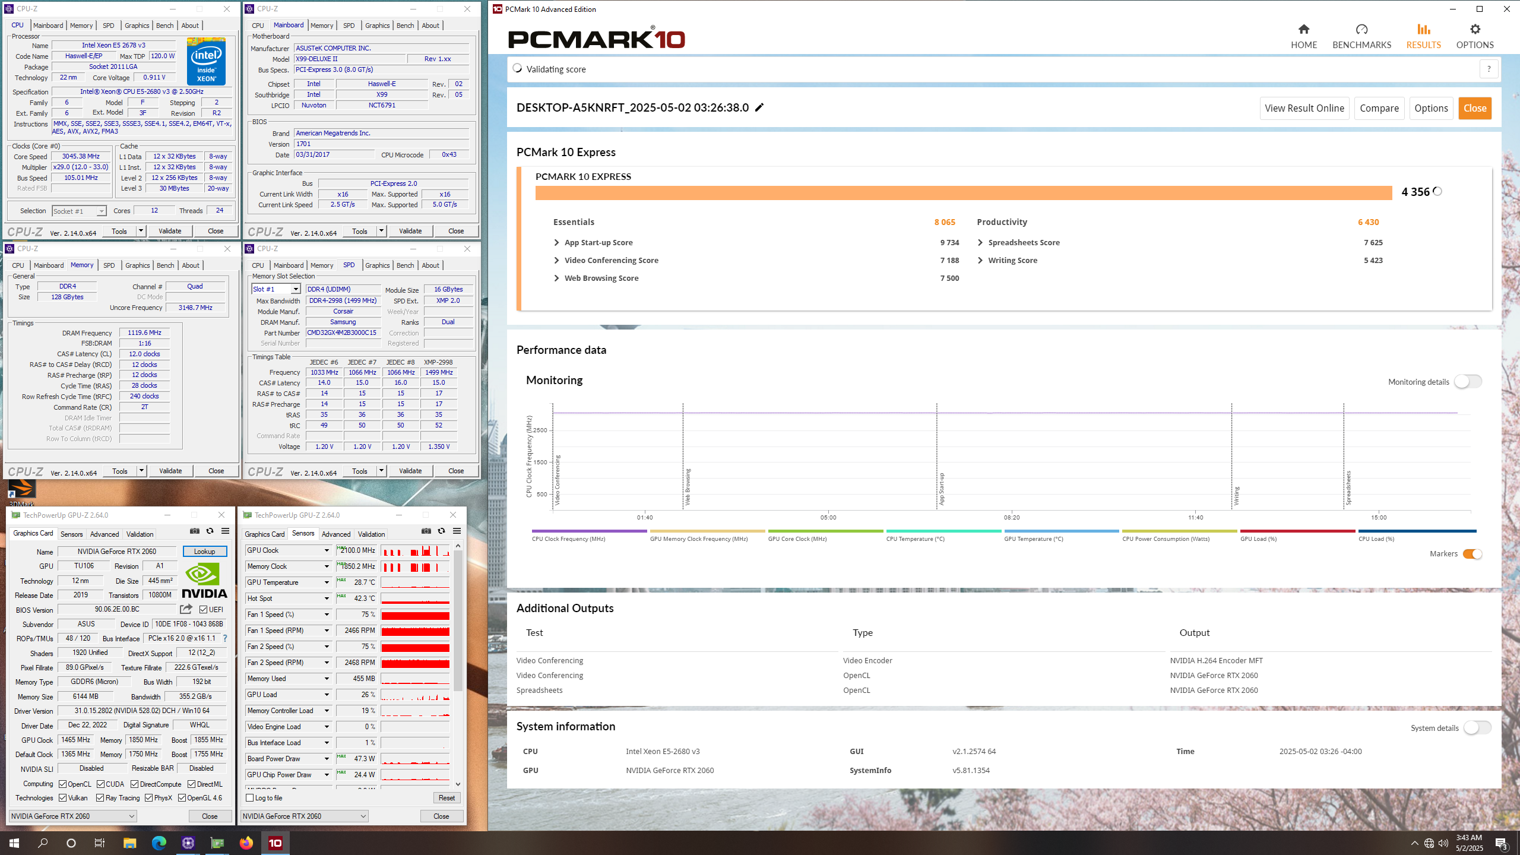This screenshot has height=855, width=1520.
Task: Expand Spreadsheets Score details
Action: 980,242
